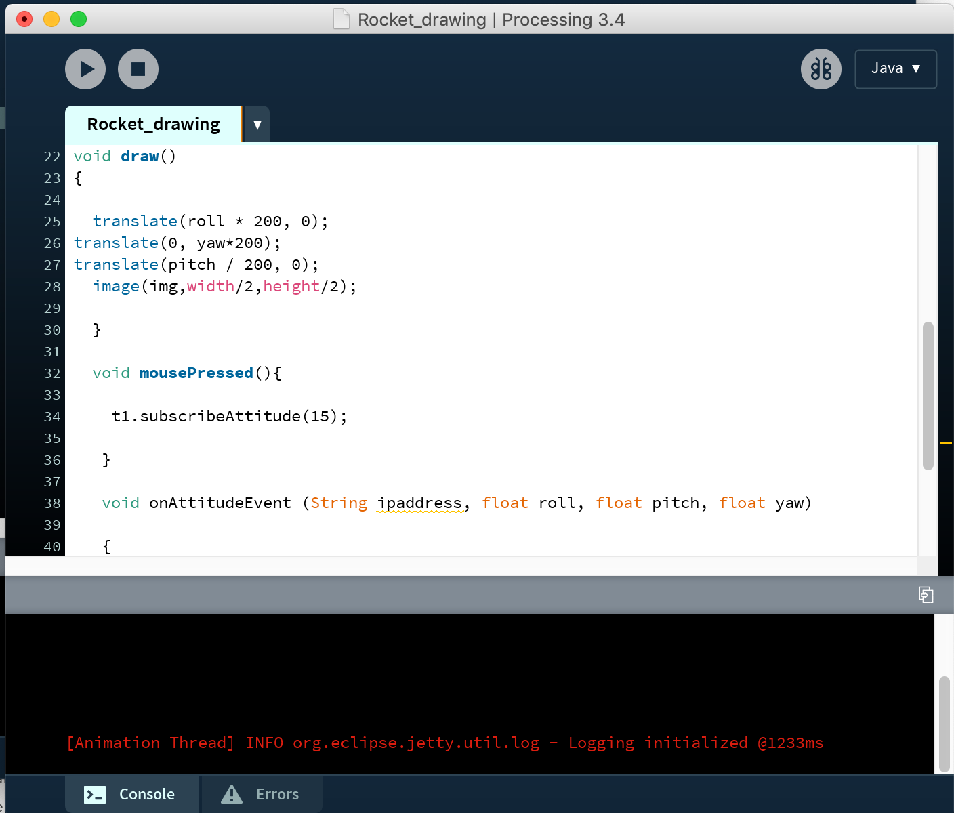This screenshot has height=813, width=954.
Task: Click the t1.subscribeAttitude(15) line
Action: click(x=229, y=417)
